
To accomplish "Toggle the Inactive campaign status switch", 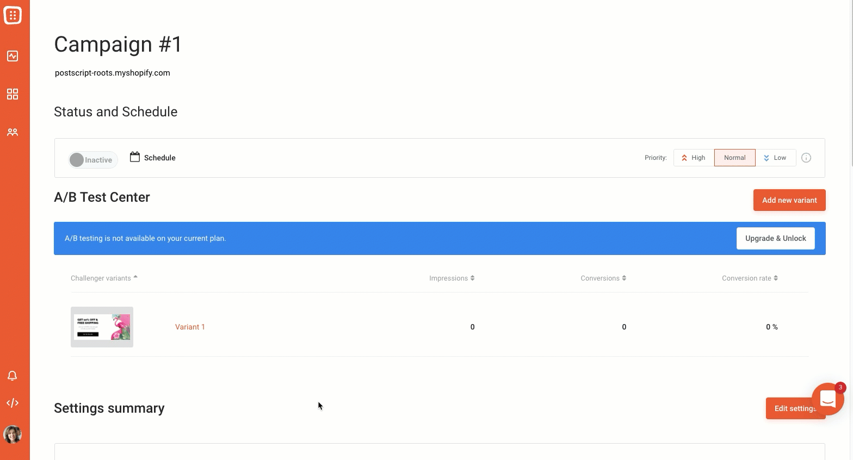I will (x=93, y=160).
